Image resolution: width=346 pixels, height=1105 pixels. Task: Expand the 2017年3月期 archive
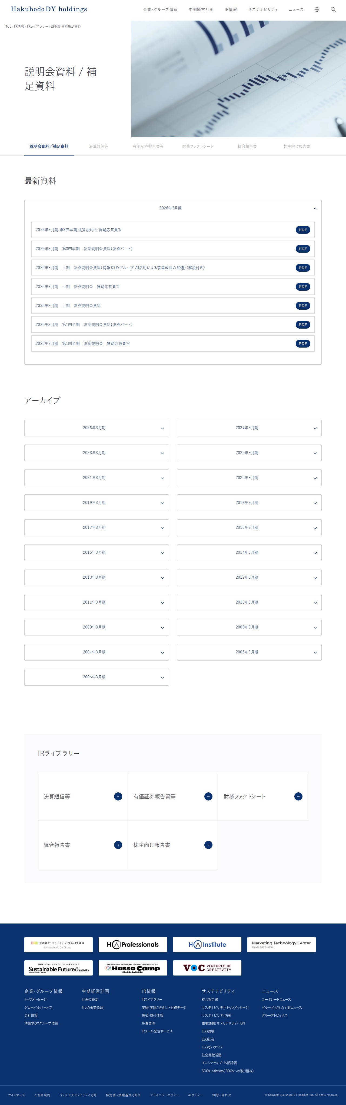97,528
